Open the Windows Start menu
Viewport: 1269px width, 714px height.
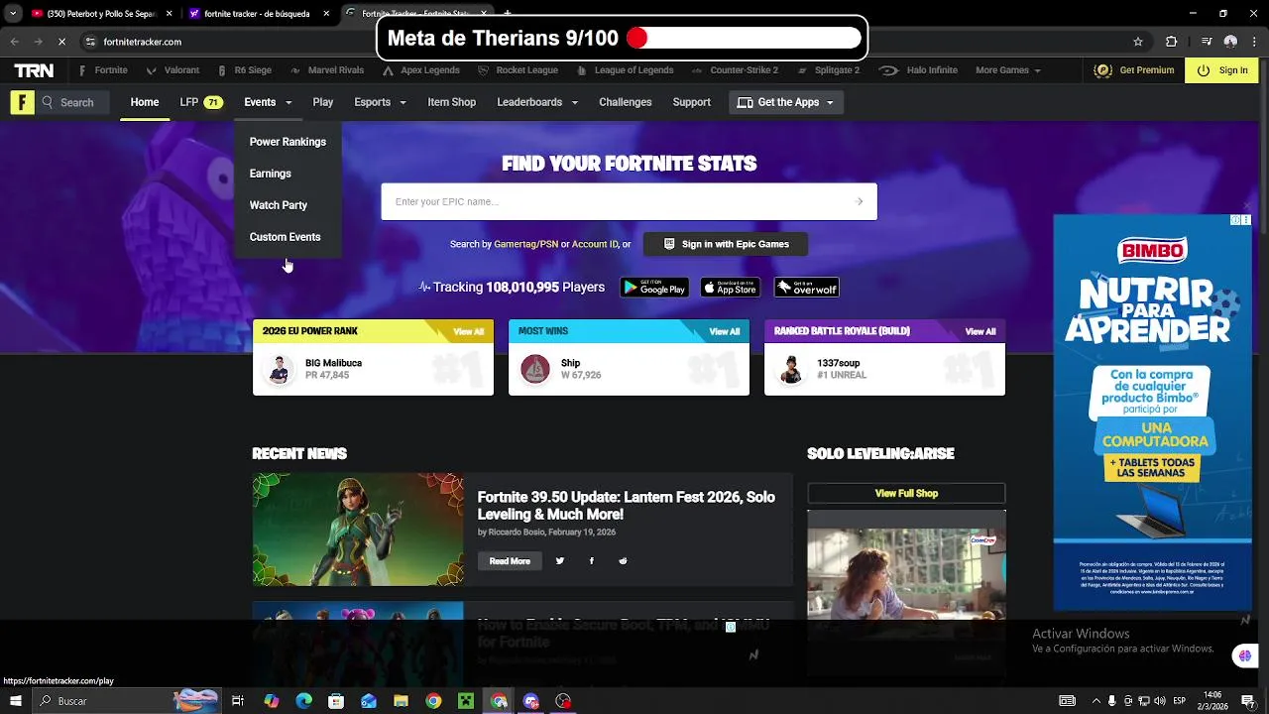click(x=15, y=701)
